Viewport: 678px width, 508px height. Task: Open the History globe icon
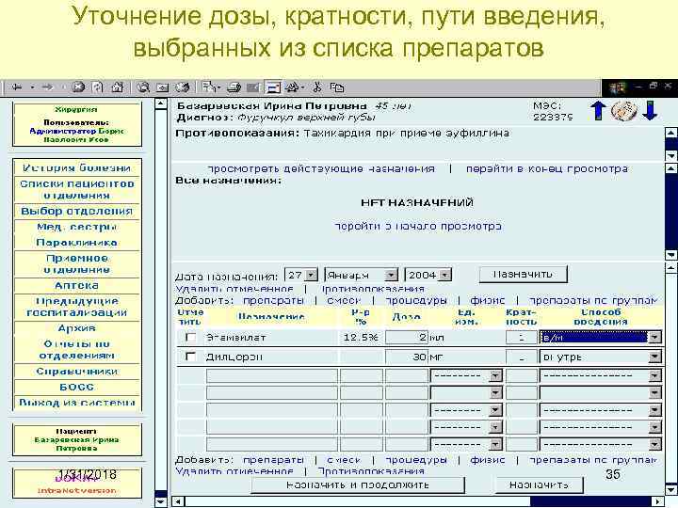[182, 87]
